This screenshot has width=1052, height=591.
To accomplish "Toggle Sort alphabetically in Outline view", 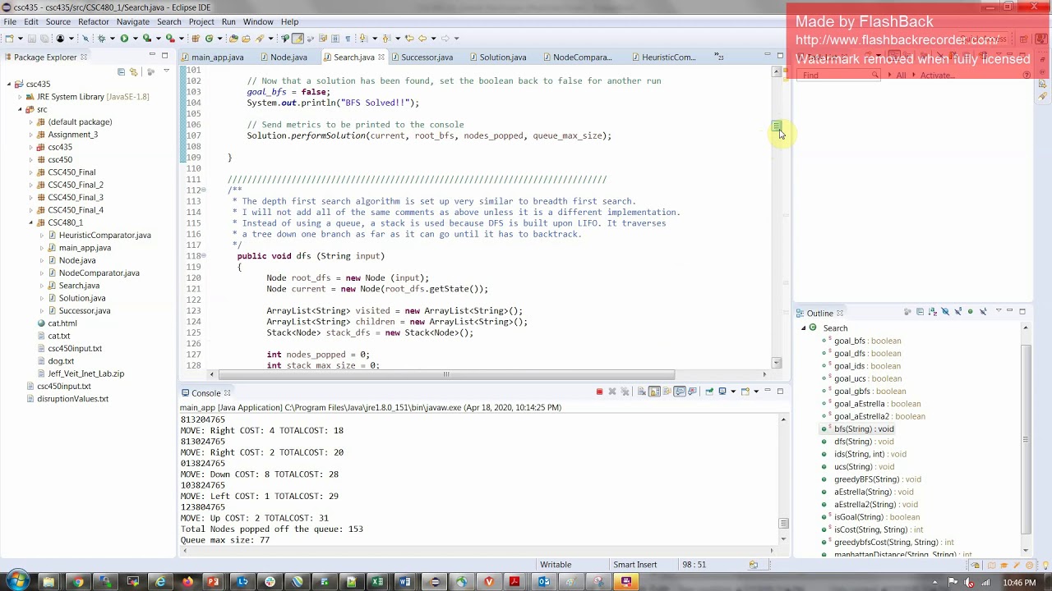I will pos(933,312).
